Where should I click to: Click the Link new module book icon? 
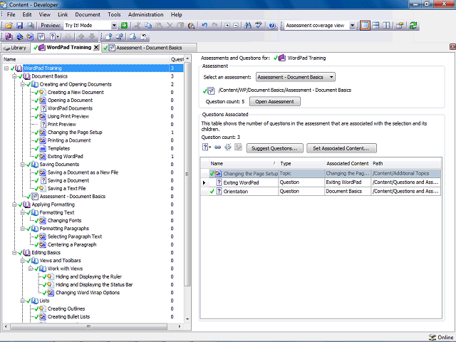[9, 36]
